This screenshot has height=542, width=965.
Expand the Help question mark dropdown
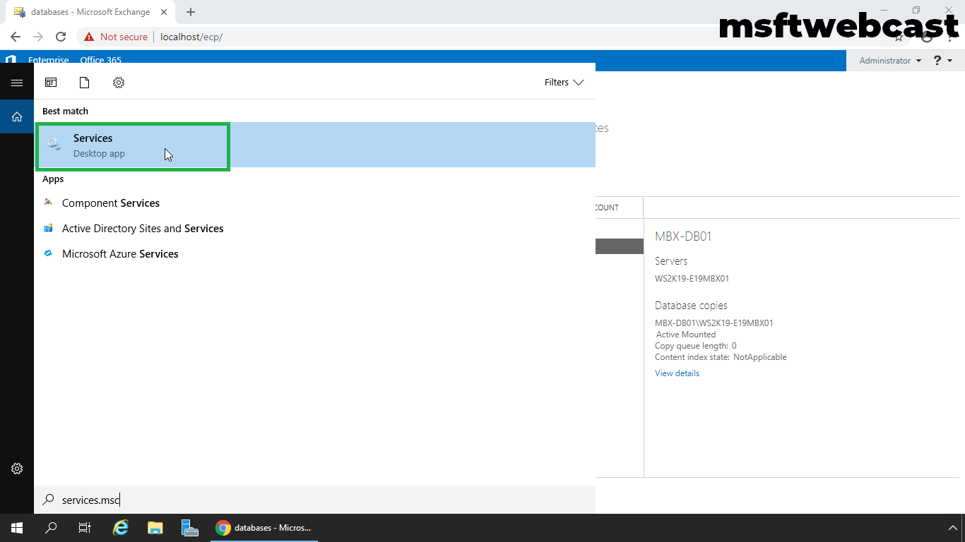(x=942, y=60)
